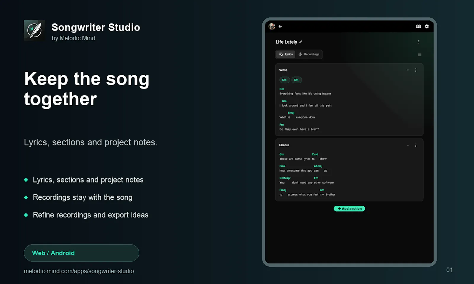Viewport: 474px width, 284px height.
Task: Open settings gear icon
Action: pos(427,26)
